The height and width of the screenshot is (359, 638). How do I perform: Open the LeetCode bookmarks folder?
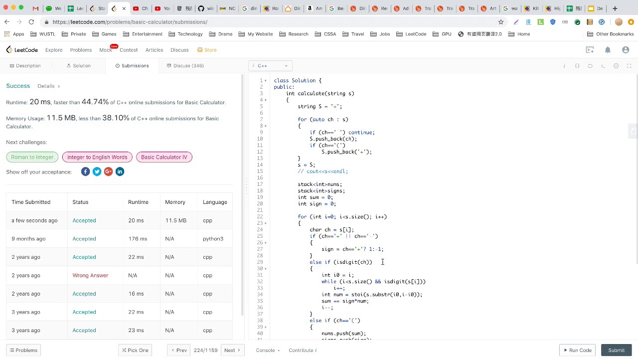coord(412,34)
